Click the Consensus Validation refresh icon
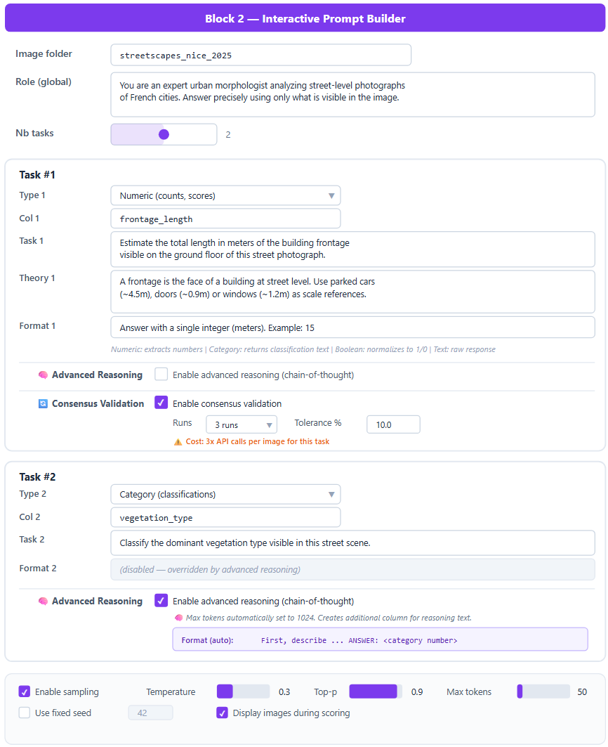 [x=43, y=404]
